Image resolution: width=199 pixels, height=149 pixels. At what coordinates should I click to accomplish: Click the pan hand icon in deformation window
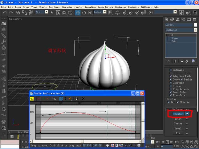(x=108, y=145)
